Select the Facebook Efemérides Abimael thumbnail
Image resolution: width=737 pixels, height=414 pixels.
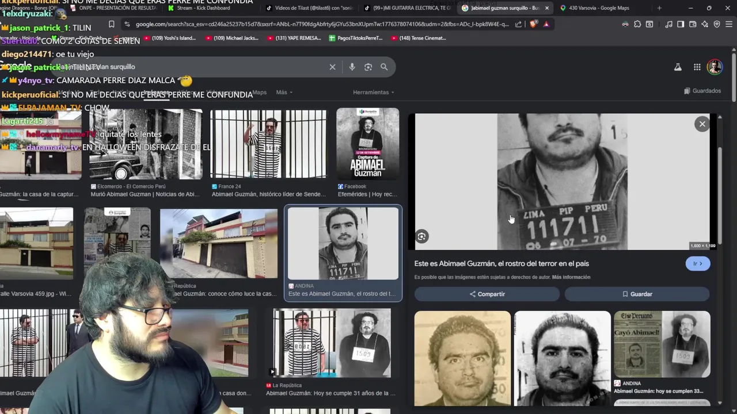[x=367, y=144]
